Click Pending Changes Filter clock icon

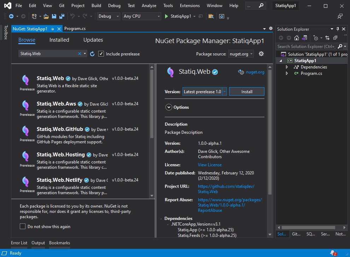[x=316, y=38]
